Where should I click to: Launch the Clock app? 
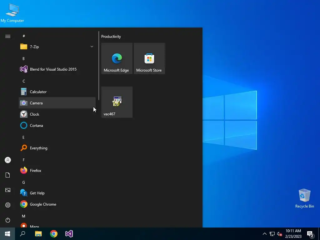(57, 114)
